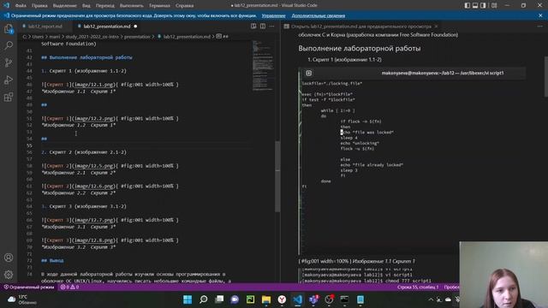This screenshot has width=548, height=308.
Task: Click preview heading 'Выполнение лабораторной работы'
Action: [x=360, y=49]
